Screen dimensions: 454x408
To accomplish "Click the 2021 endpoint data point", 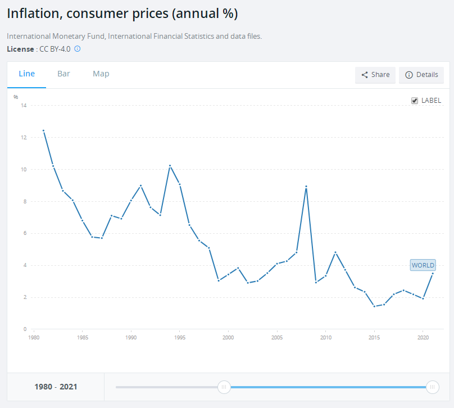I will tap(432, 274).
